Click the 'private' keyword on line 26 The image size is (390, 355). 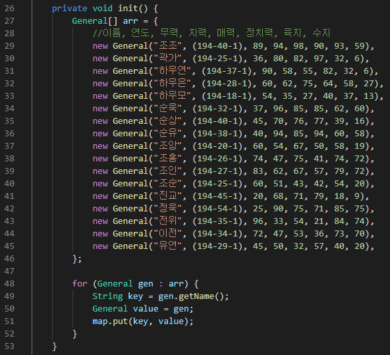(69, 9)
